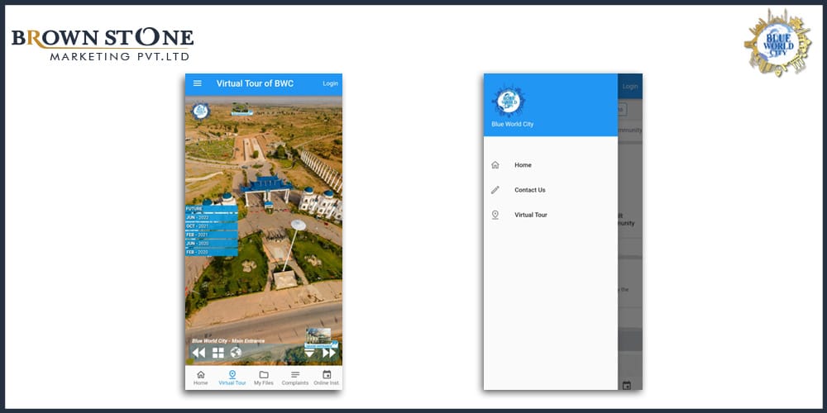Tap the dimmed Login behind the drawer
827x413 pixels.
click(629, 87)
